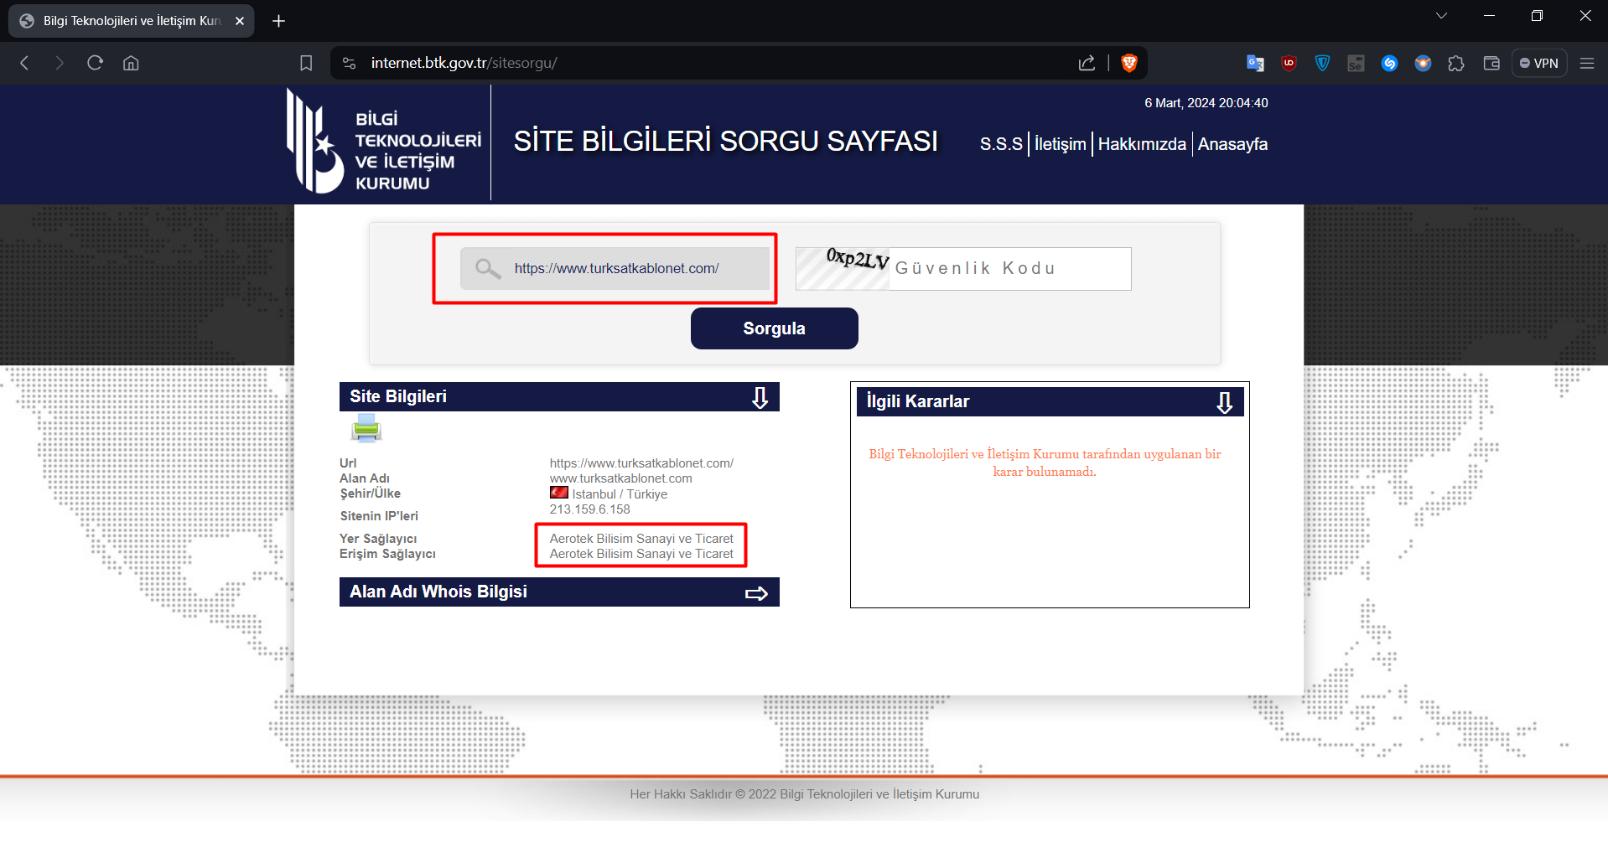Open the Alan Adı Whois Bilgisi arrow
Screen dimensions: 1608x863
(755, 592)
